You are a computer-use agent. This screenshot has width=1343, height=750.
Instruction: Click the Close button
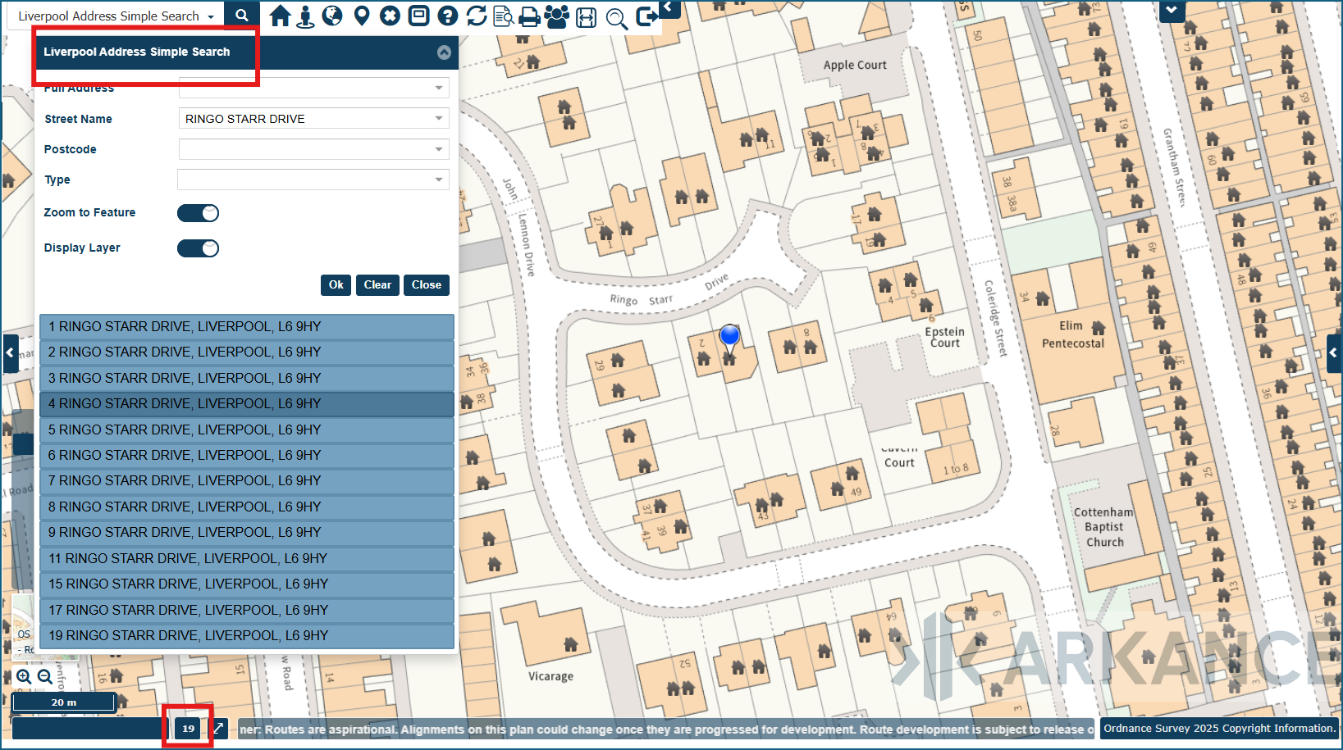tap(427, 285)
